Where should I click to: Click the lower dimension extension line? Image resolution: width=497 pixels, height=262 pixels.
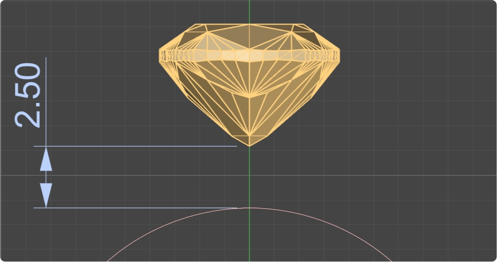140,208
